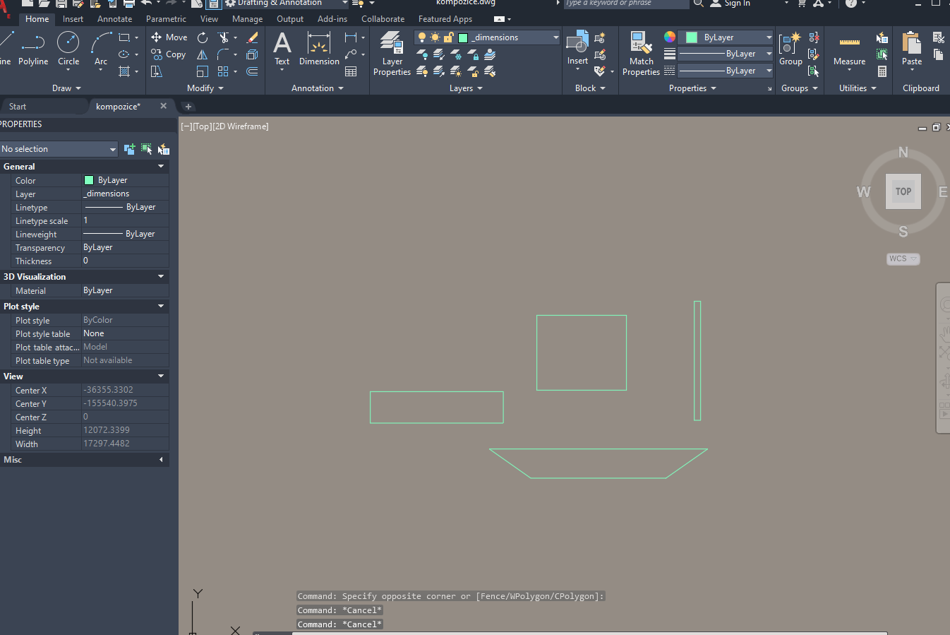This screenshot has height=635, width=950.
Task: Expand the Block panel flyout
Action: pos(590,88)
